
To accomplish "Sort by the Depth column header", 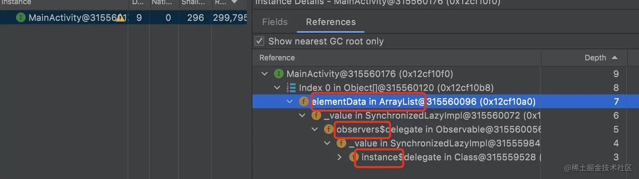I will pos(595,58).
